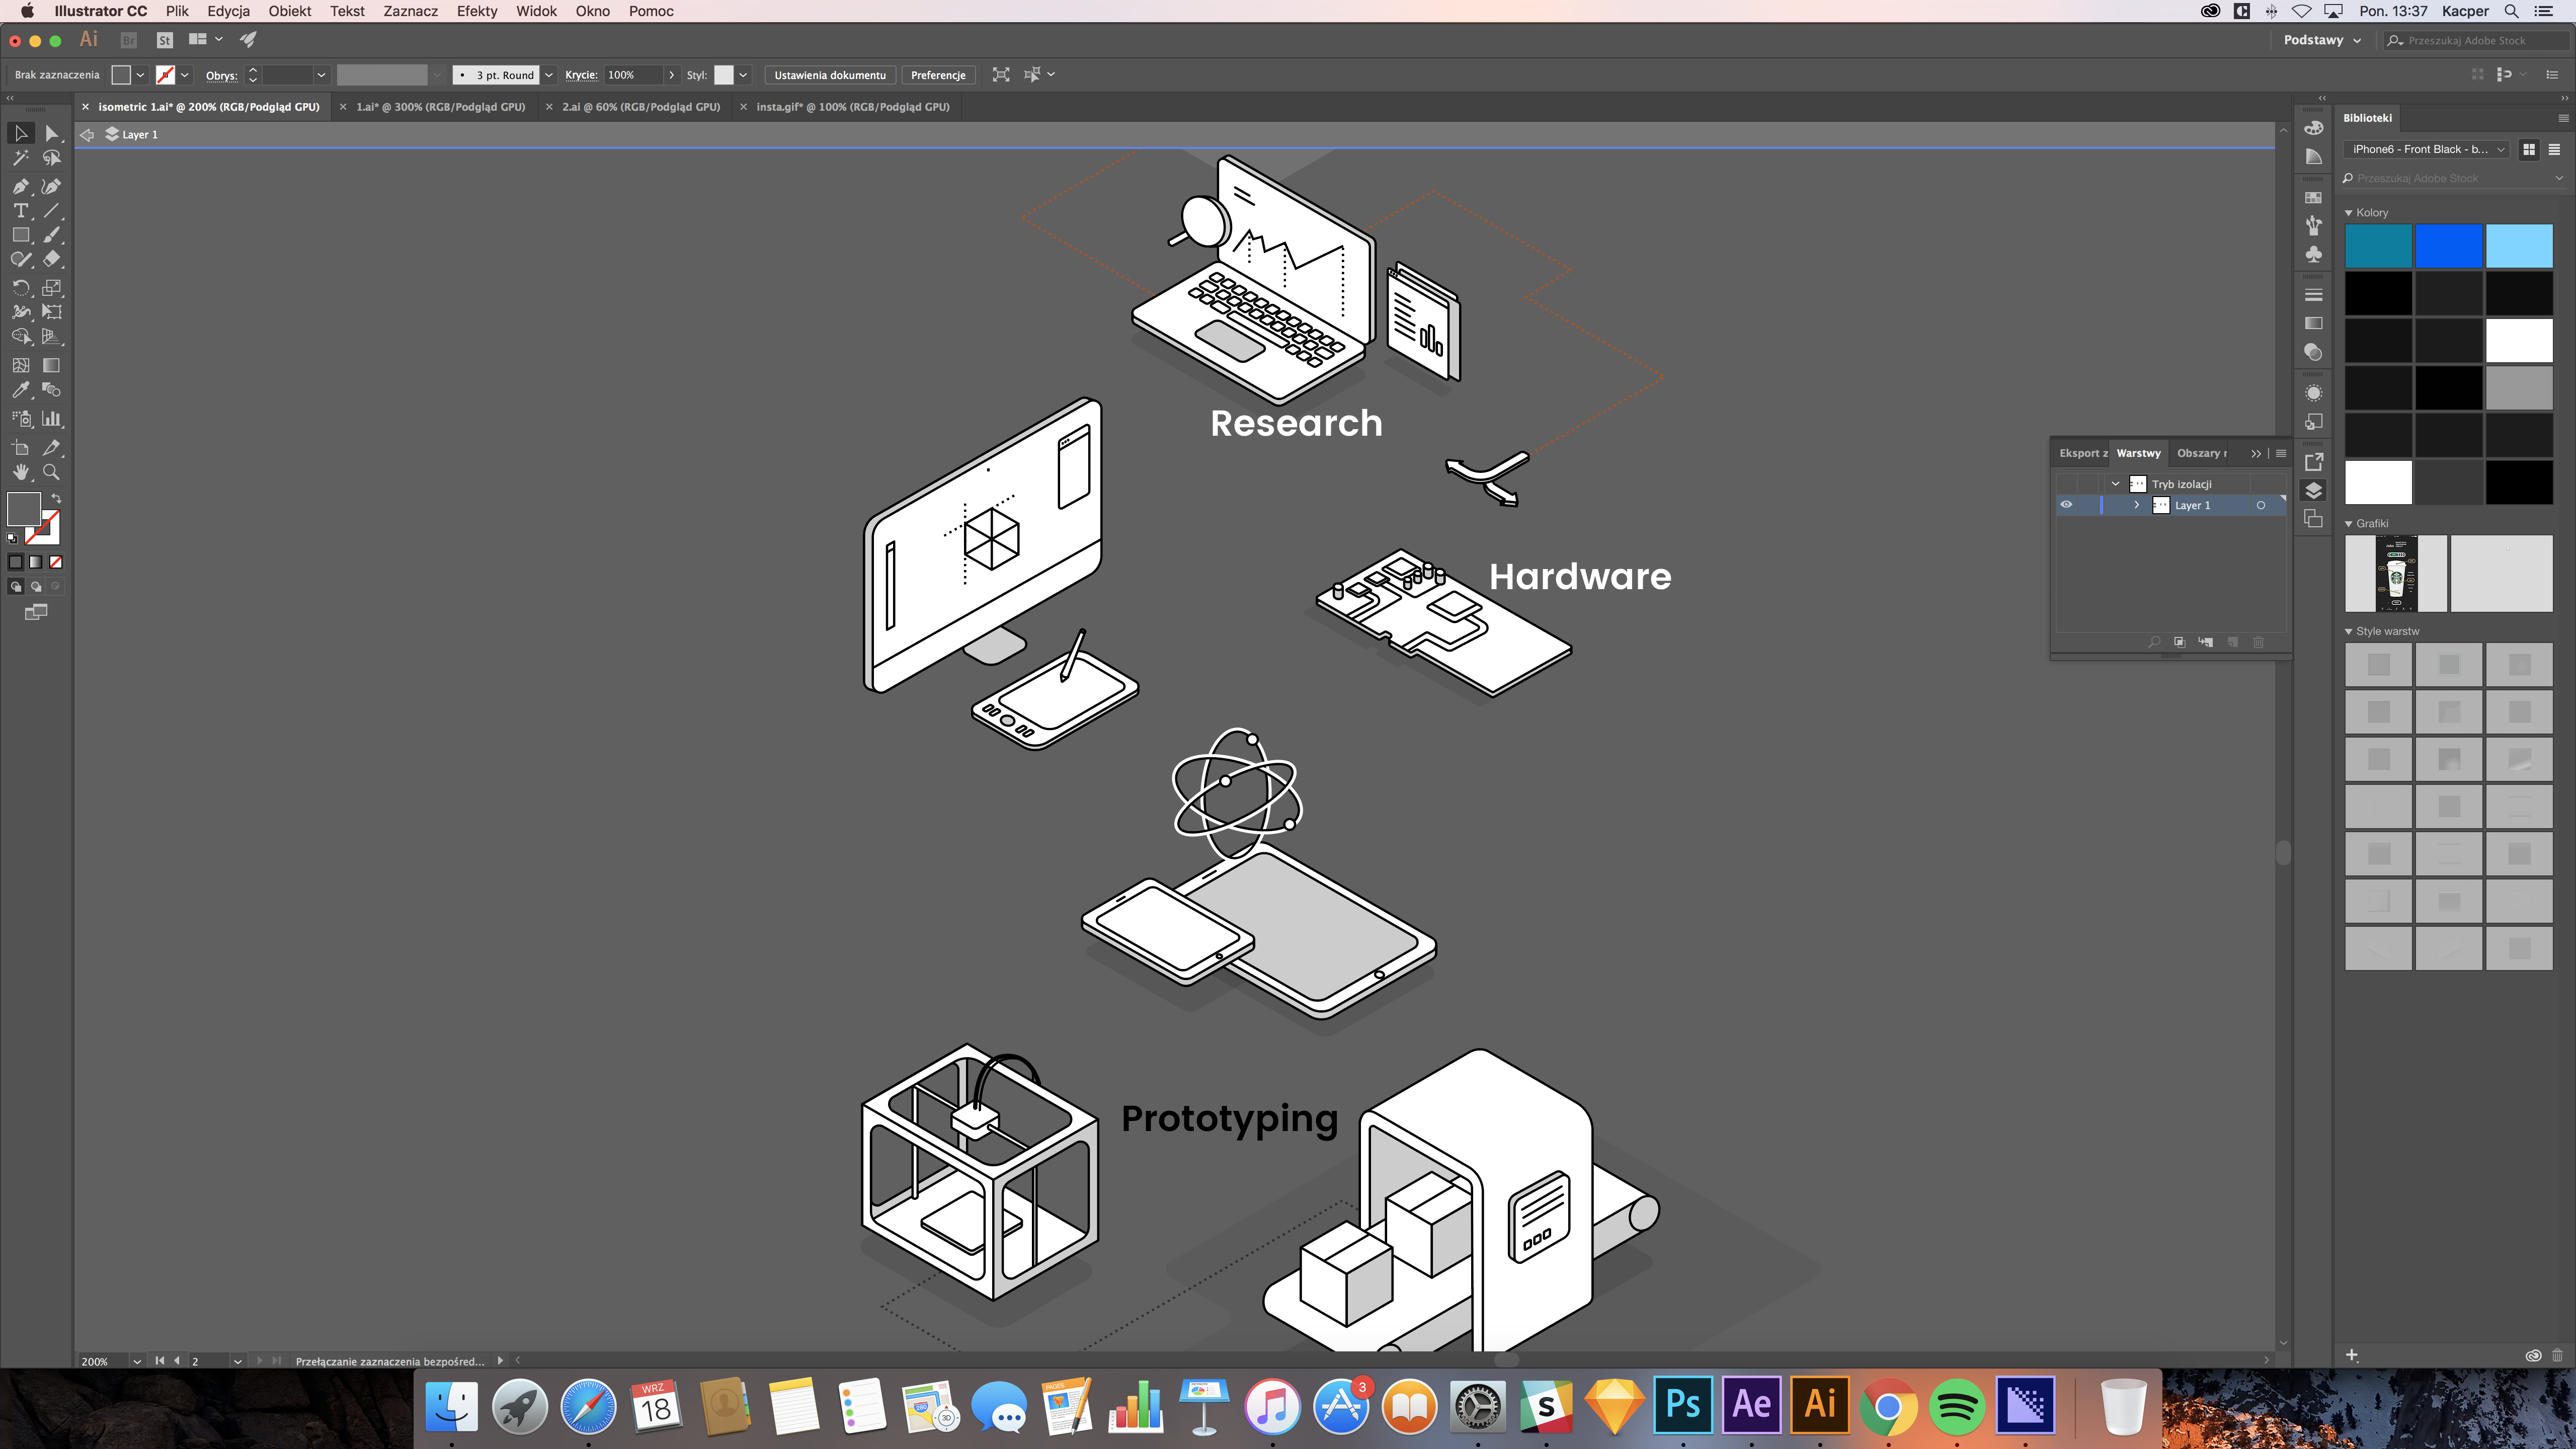This screenshot has height=1449, width=2576.
Task: Select the Magic Wand tool
Action: click(x=20, y=158)
